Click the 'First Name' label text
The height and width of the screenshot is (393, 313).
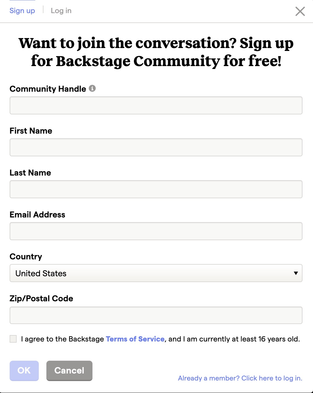tap(31, 131)
